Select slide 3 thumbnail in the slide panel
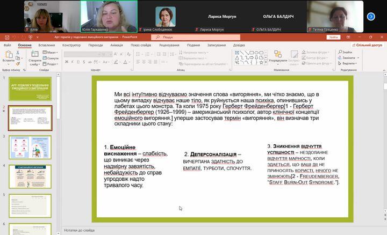The width and height of the screenshot is (387, 235). pyautogui.click(x=30, y=148)
